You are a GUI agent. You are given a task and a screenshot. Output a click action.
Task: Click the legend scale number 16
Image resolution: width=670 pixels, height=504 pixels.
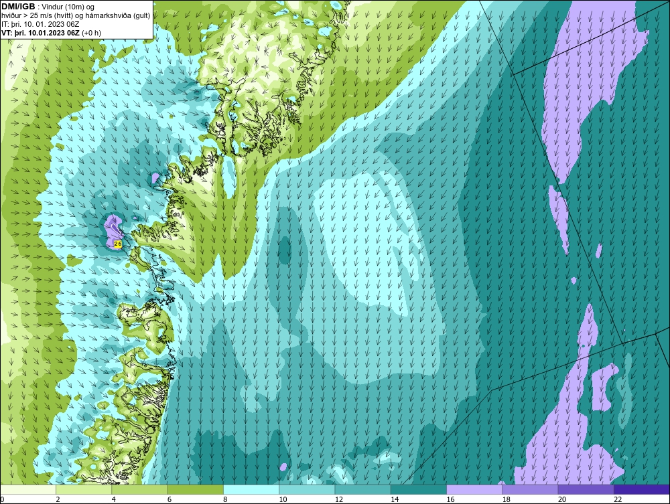click(x=450, y=500)
